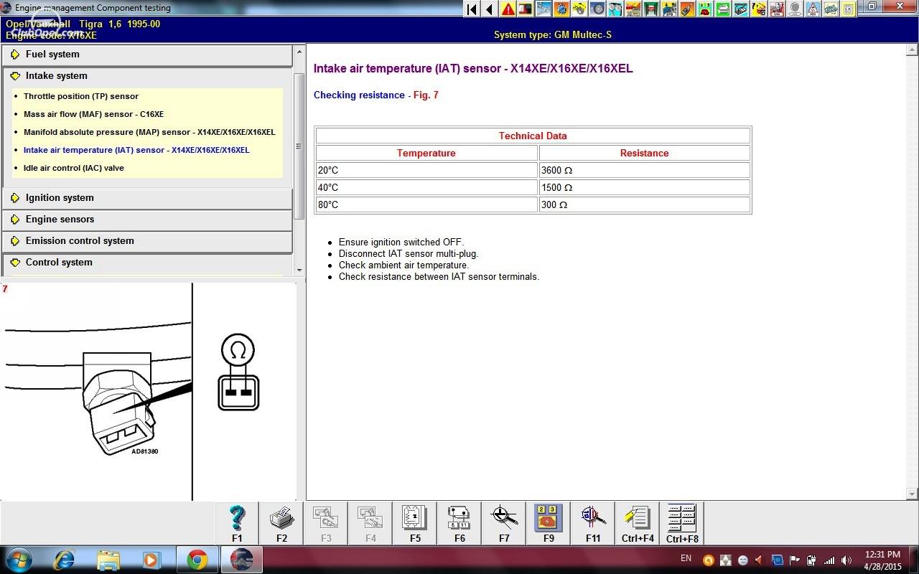Go to first page with the skip-back arrow
Image resolution: width=919 pixels, height=574 pixels.
[x=472, y=9]
